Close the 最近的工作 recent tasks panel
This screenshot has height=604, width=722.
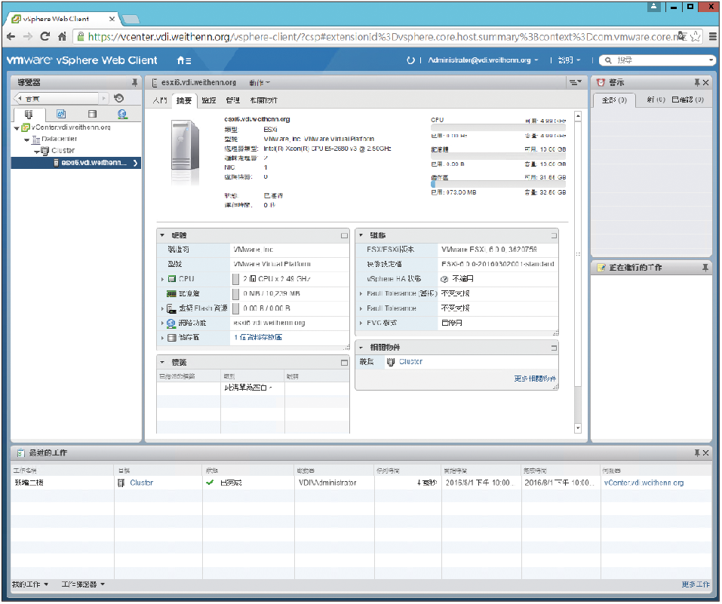(706, 453)
